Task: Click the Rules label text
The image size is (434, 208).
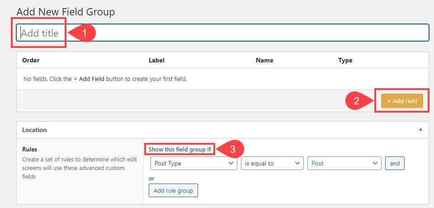Action: click(30, 149)
